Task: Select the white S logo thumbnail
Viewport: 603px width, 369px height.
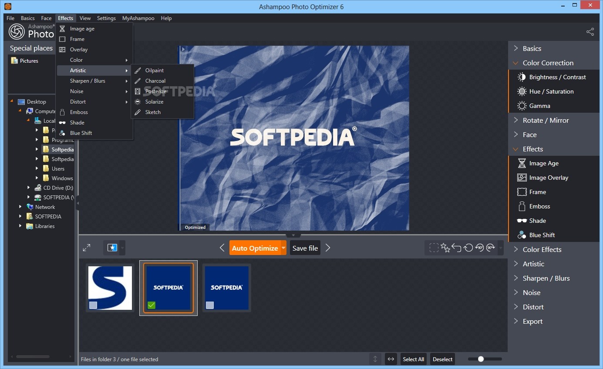Action: (x=110, y=288)
